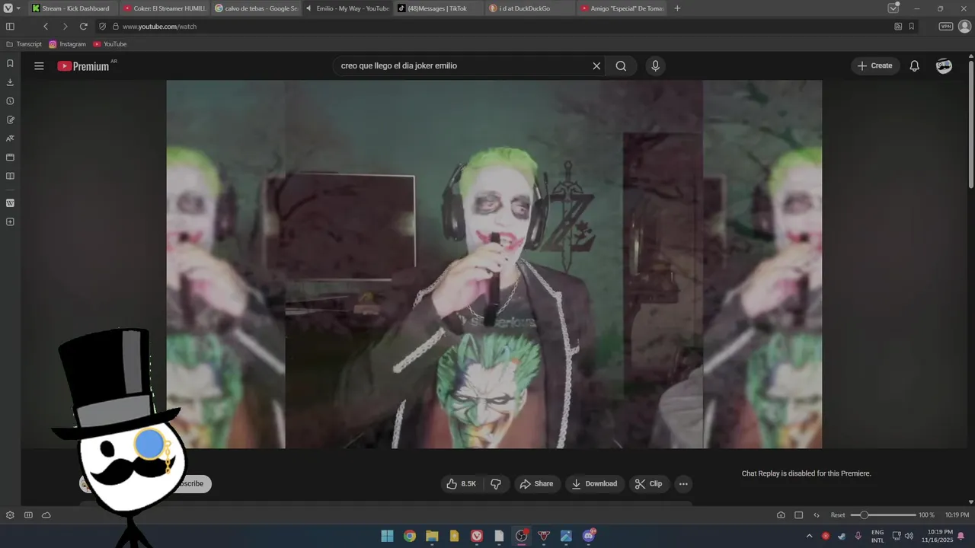Adjust the page zoom slider
Image resolution: width=975 pixels, height=548 pixels.
883,515
